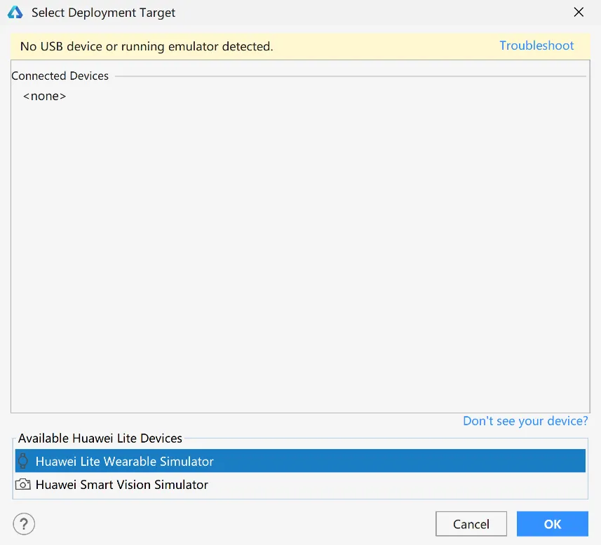Click the 'Select Deployment Target' title text

tap(103, 13)
